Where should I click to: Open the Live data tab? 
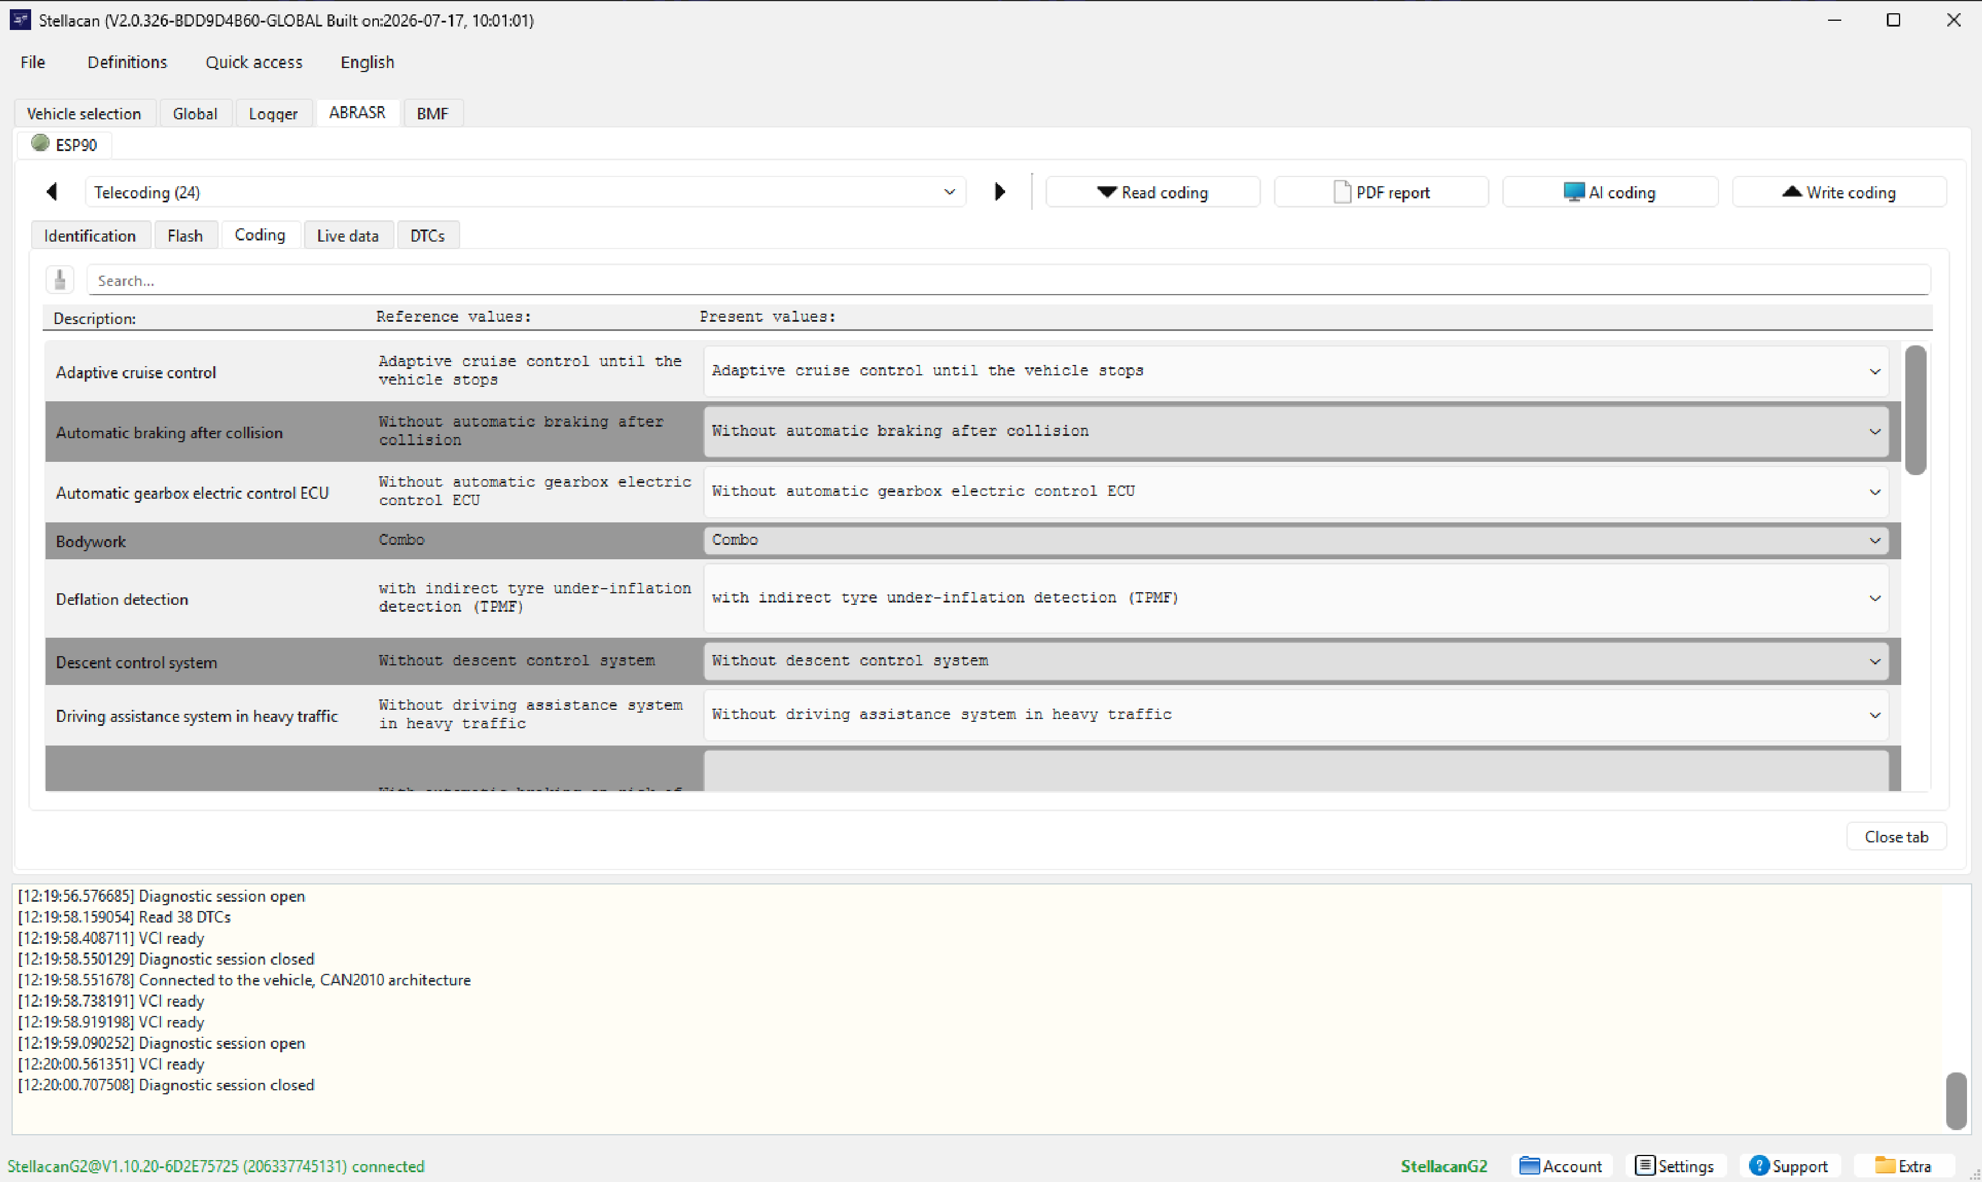pos(347,236)
